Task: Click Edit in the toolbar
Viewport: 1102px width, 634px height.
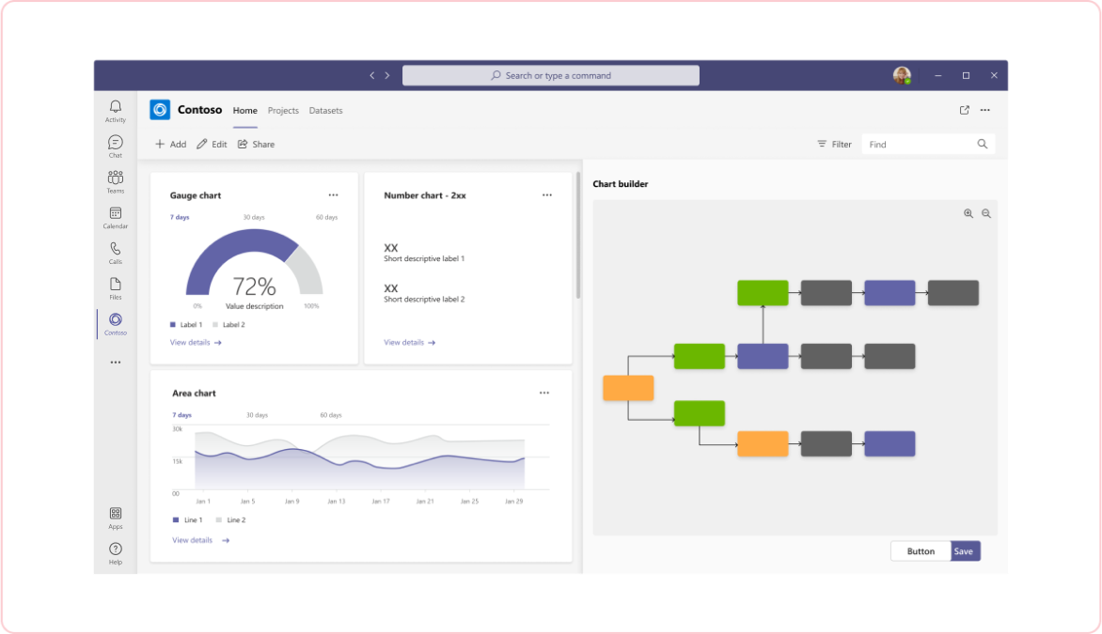Action: point(212,144)
